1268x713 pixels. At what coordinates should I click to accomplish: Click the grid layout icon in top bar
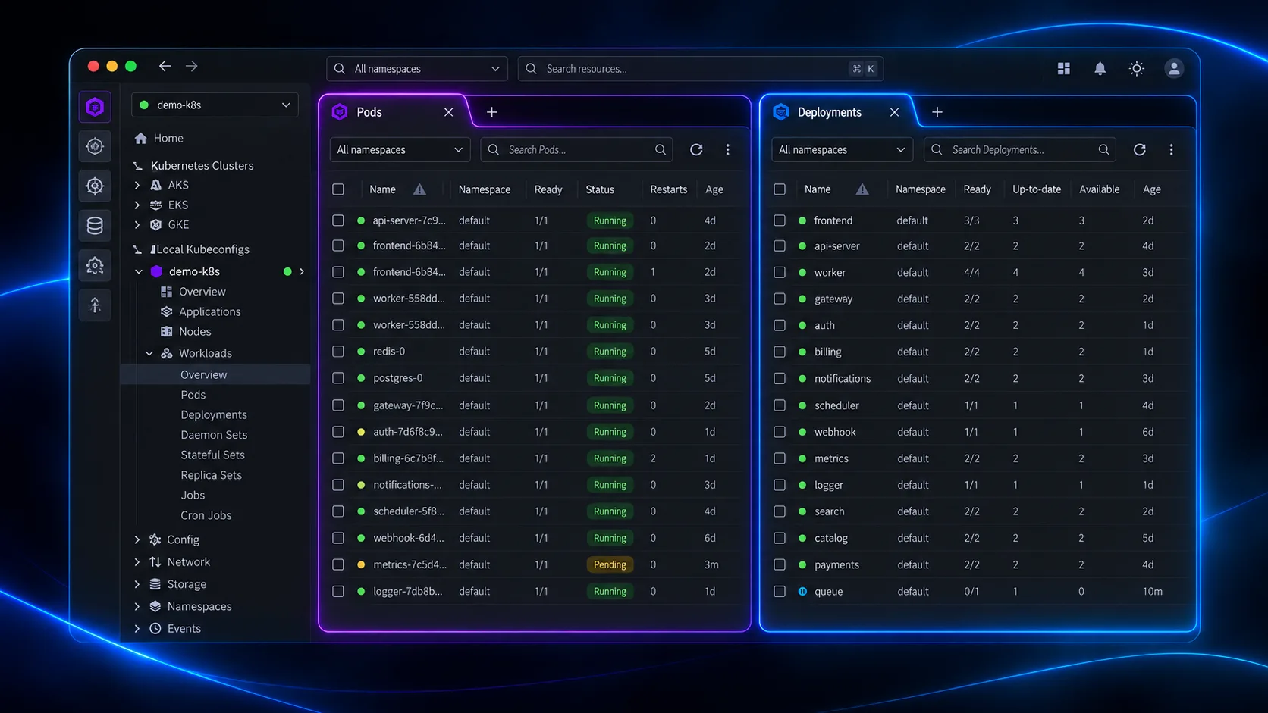pos(1063,68)
